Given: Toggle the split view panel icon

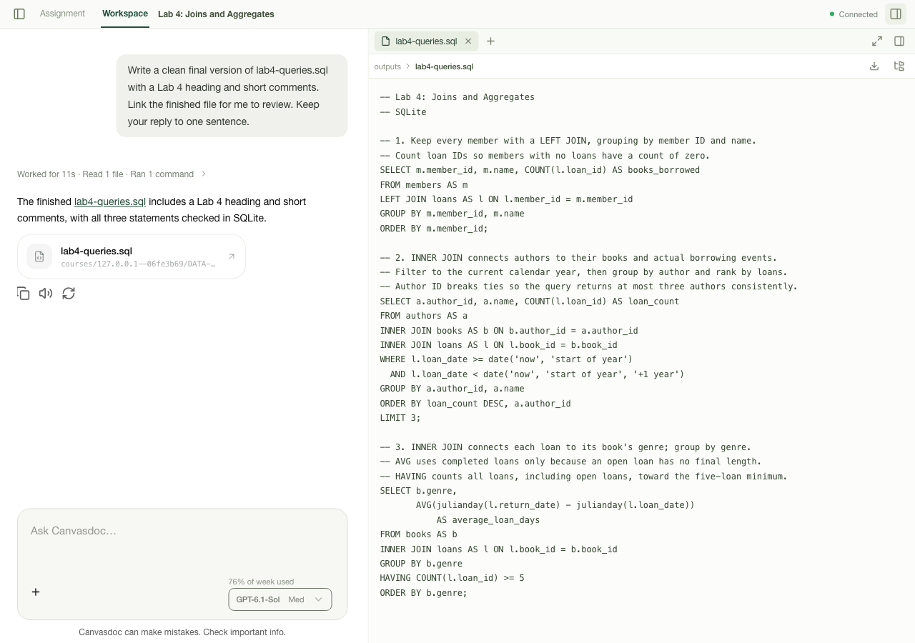Looking at the screenshot, I should click(x=900, y=41).
